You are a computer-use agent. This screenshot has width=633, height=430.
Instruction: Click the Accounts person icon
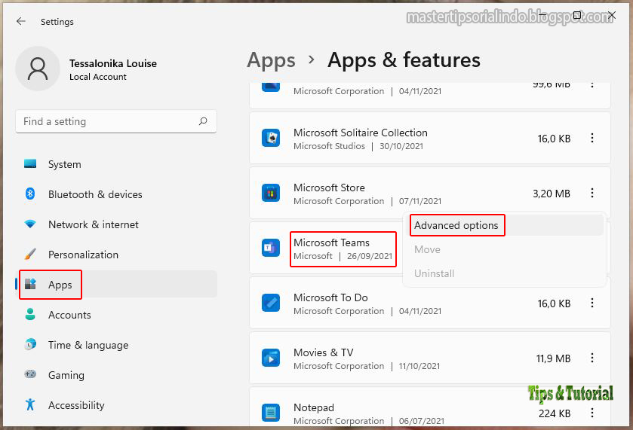pos(30,314)
